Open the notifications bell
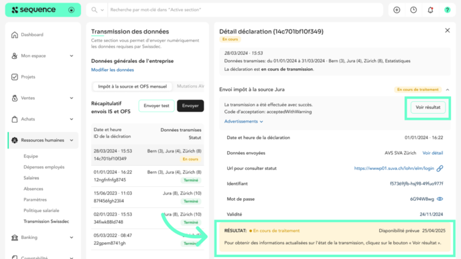Image resolution: width=461 pixels, height=259 pixels. (x=430, y=10)
